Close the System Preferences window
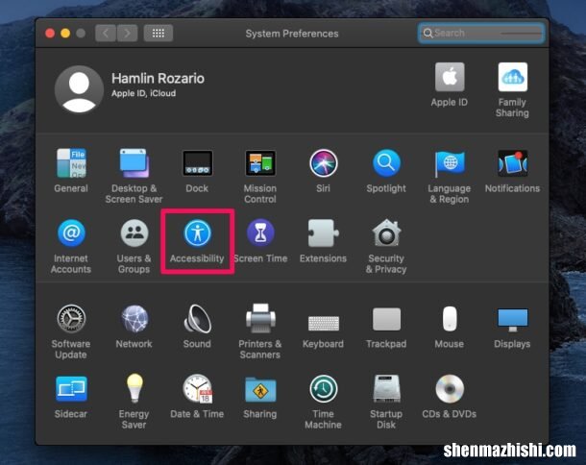 [x=50, y=34]
